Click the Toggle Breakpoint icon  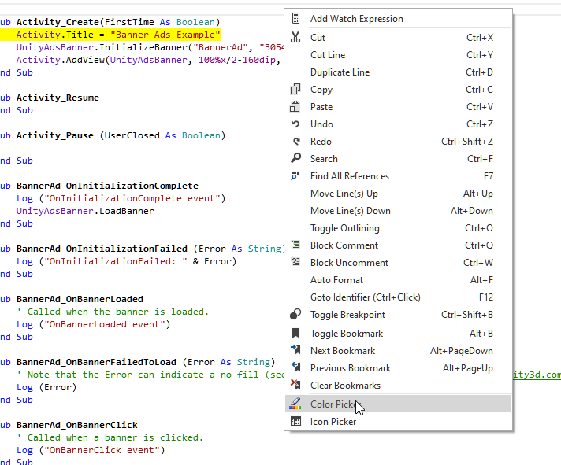tap(295, 314)
